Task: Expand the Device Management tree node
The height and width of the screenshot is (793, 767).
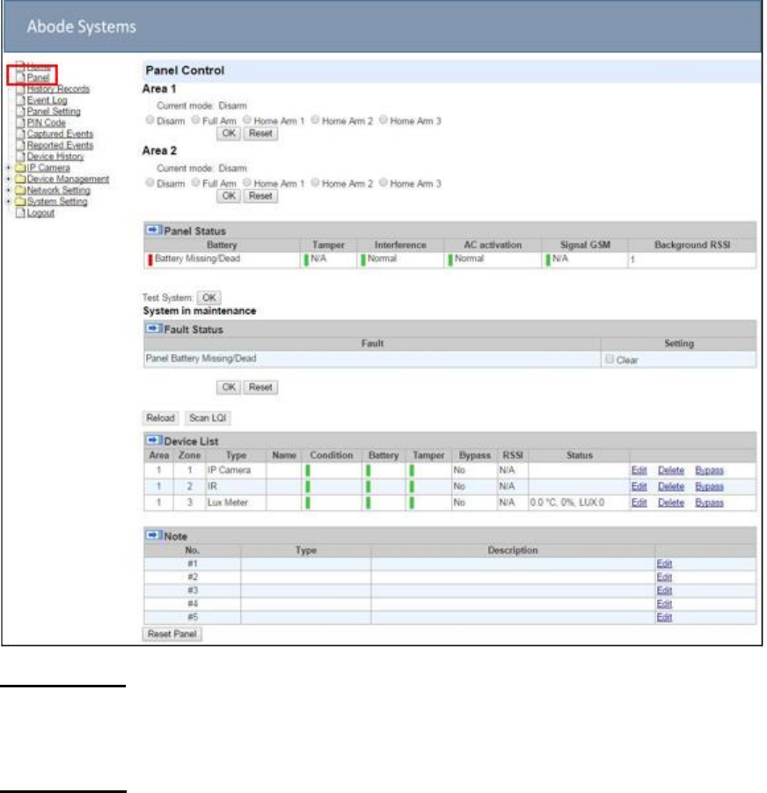Action: tap(8, 179)
